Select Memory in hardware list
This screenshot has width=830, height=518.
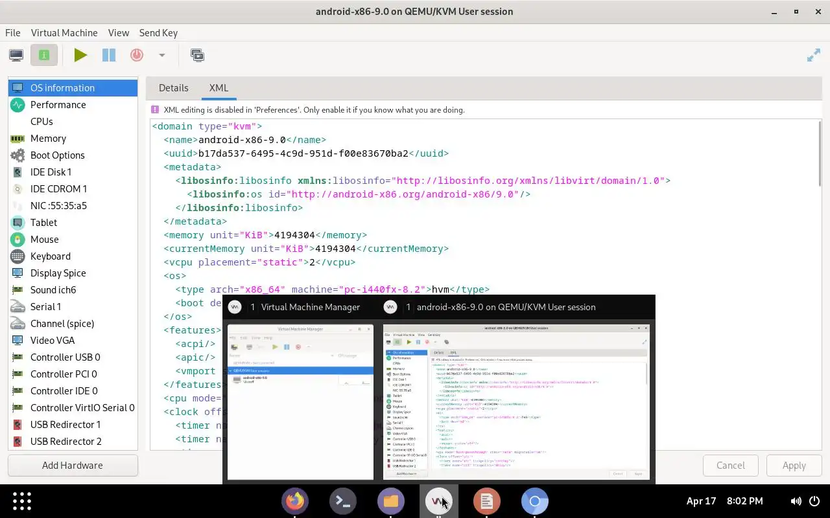point(73,138)
